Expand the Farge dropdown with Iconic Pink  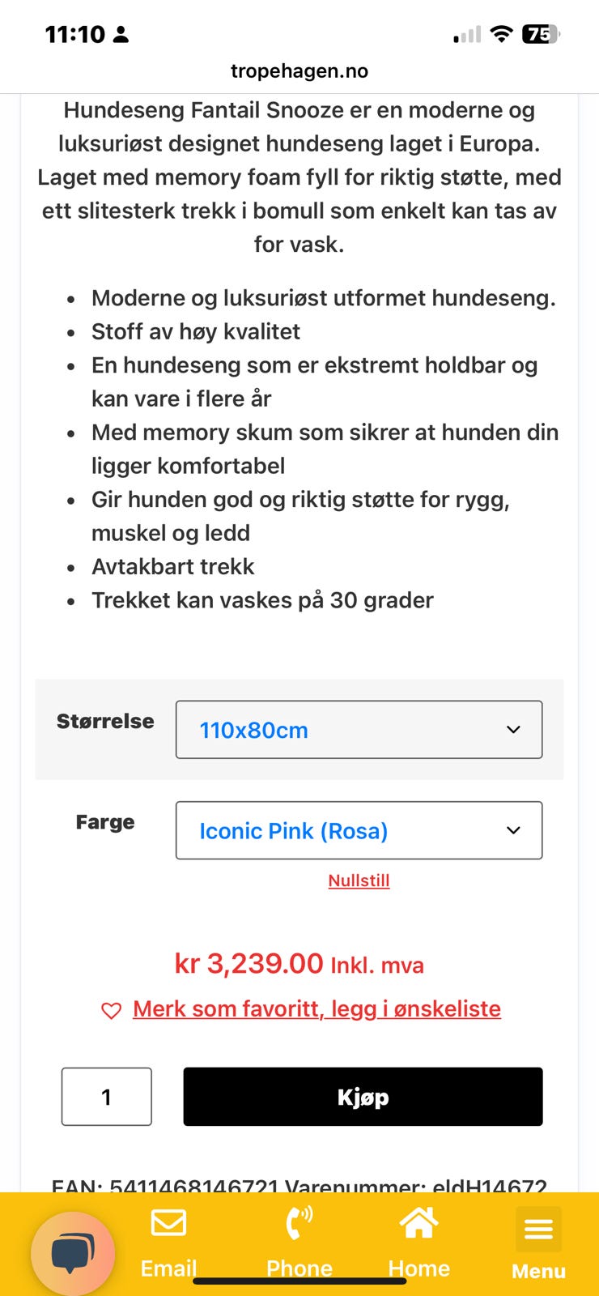tap(359, 830)
